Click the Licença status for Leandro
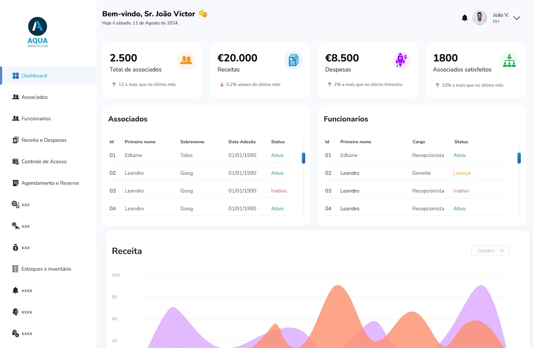The image size is (533, 348). coord(462,173)
